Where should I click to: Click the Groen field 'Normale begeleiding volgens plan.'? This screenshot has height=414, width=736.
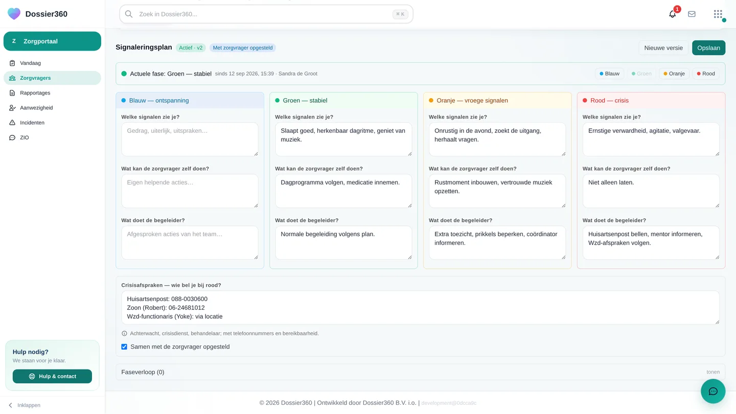point(343,242)
